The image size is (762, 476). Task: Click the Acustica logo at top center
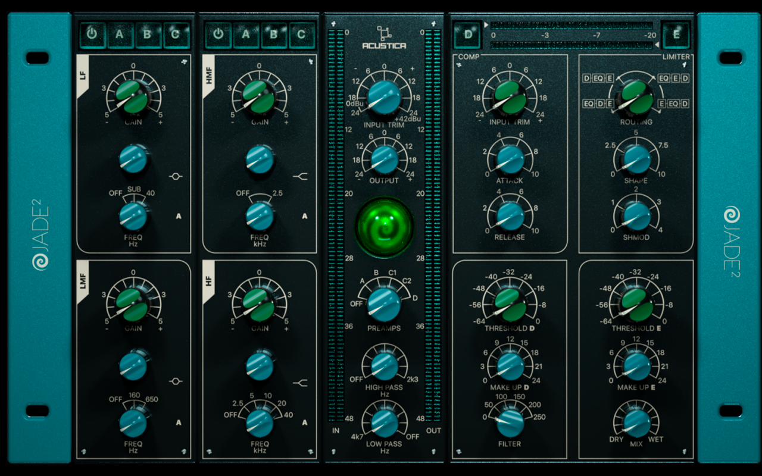click(384, 37)
